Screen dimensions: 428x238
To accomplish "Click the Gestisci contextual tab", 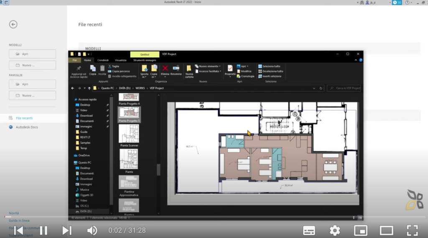I will pyautogui.click(x=145, y=54).
